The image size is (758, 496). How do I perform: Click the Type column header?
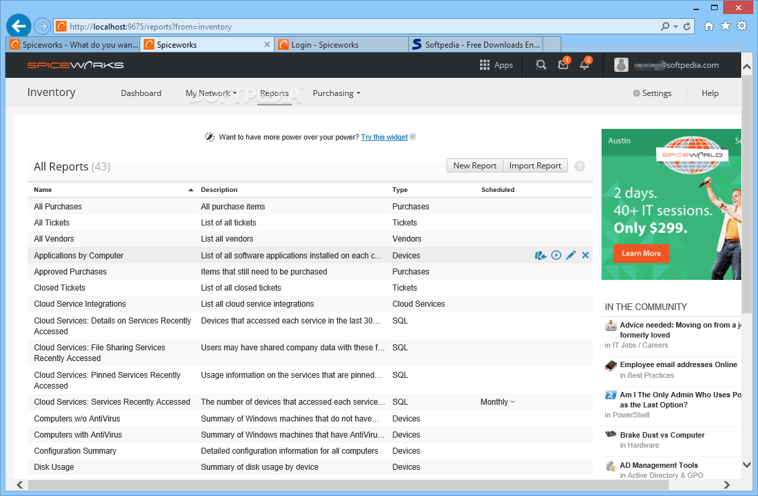click(399, 189)
